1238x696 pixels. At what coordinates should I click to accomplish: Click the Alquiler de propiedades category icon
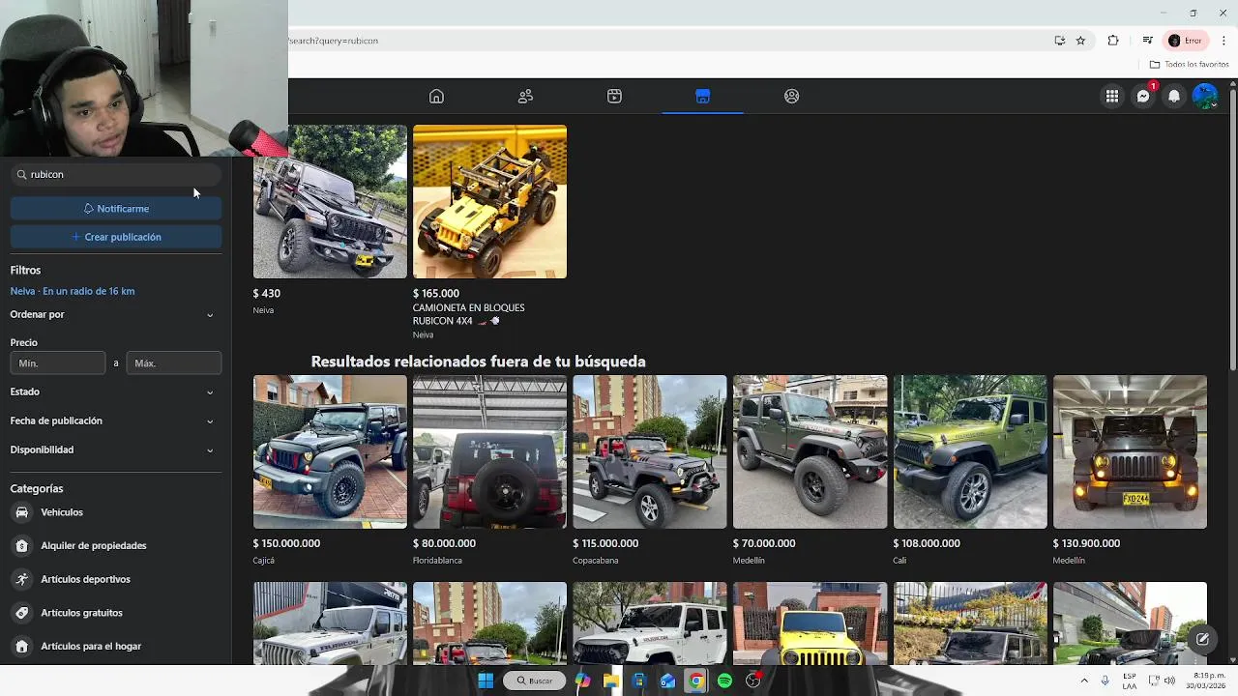pyautogui.click(x=21, y=545)
